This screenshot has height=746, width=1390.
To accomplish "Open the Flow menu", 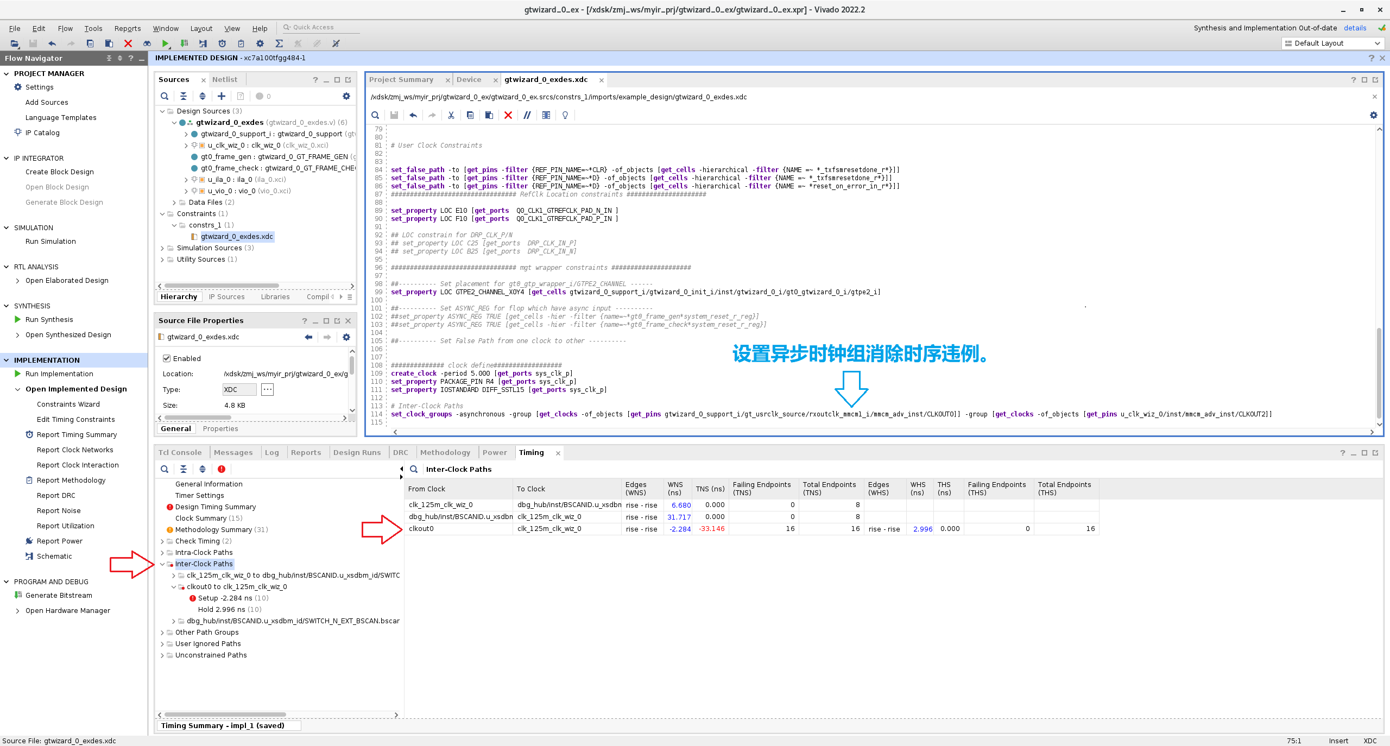I will point(65,28).
